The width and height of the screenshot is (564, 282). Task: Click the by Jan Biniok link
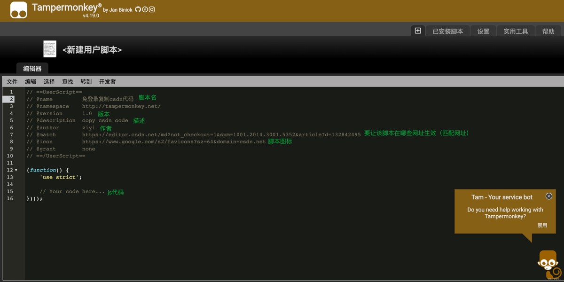coord(118,10)
